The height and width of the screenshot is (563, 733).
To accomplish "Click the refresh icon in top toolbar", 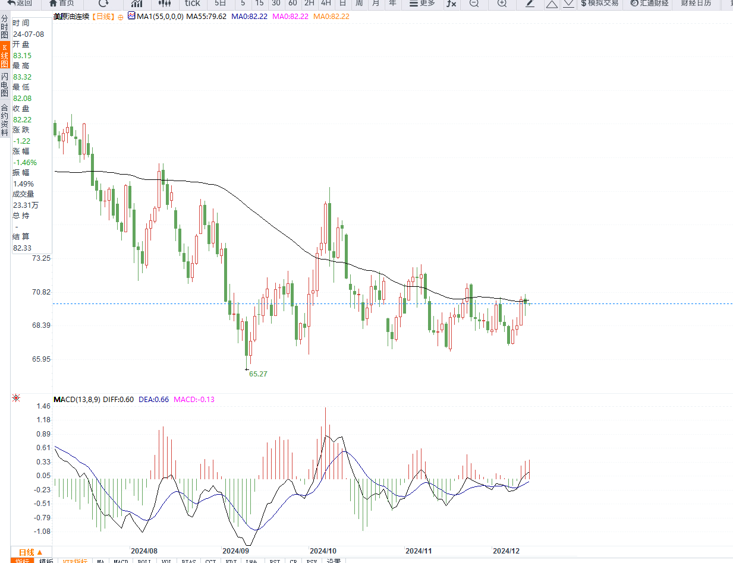I will [103, 3].
